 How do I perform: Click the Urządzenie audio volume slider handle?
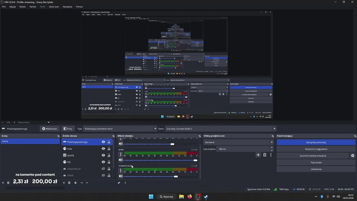[176, 176]
